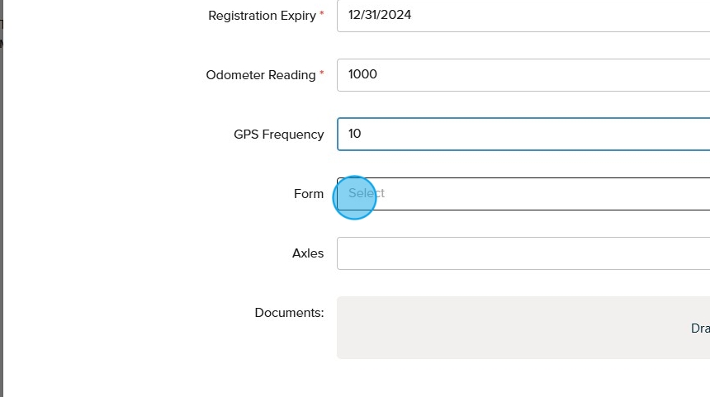Place cursor on the 12/31/2024 date value
This screenshot has height=397, width=710.
pos(380,15)
